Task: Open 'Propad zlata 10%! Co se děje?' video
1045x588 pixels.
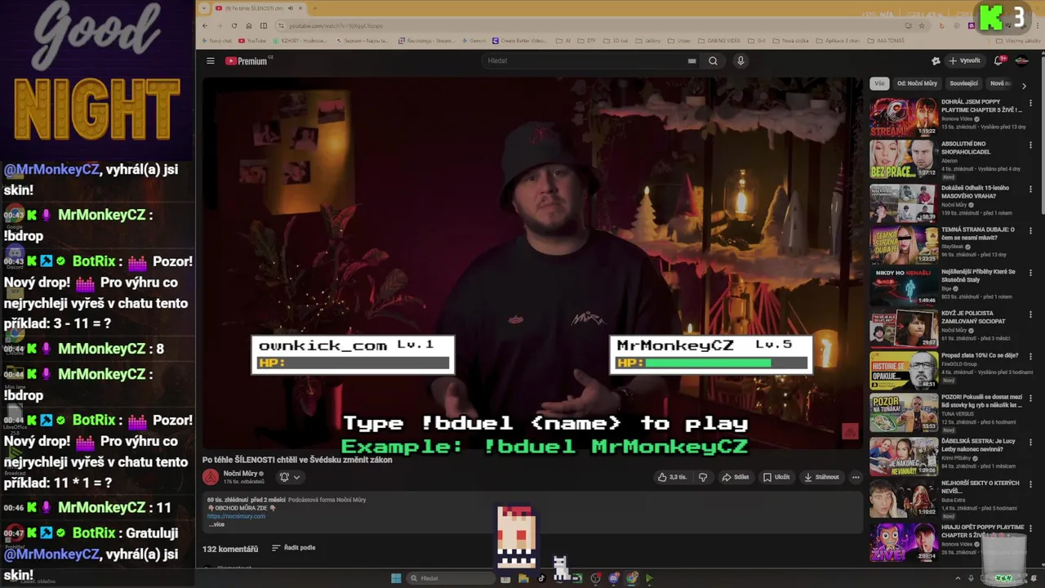Action: click(x=980, y=356)
